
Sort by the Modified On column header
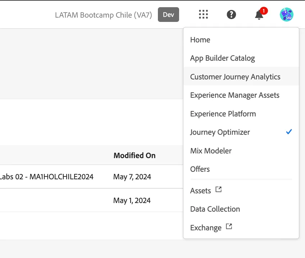(135, 156)
